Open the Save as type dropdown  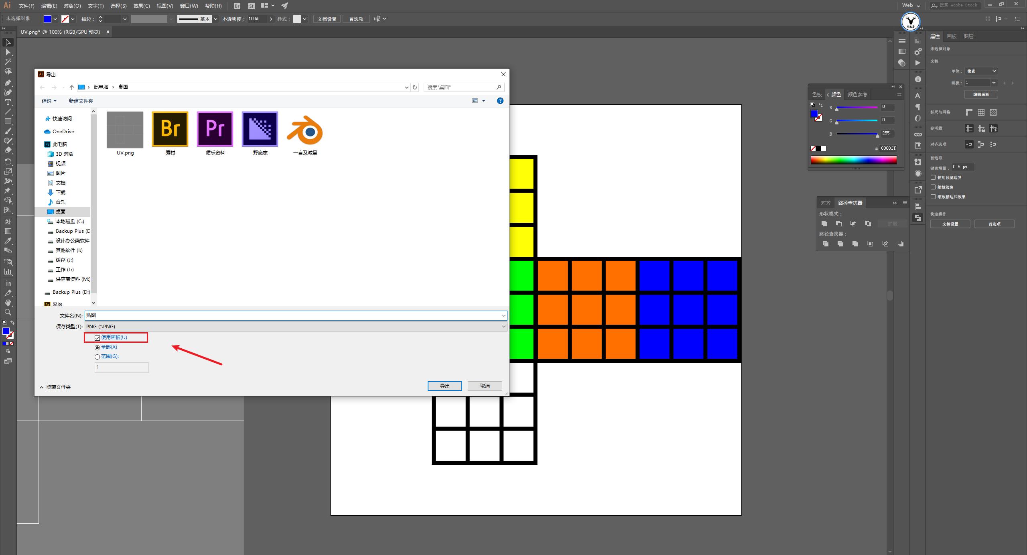(296, 327)
